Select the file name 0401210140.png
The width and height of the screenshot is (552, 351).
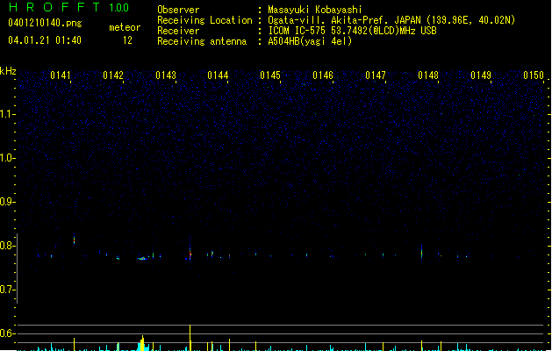[45, 23]
